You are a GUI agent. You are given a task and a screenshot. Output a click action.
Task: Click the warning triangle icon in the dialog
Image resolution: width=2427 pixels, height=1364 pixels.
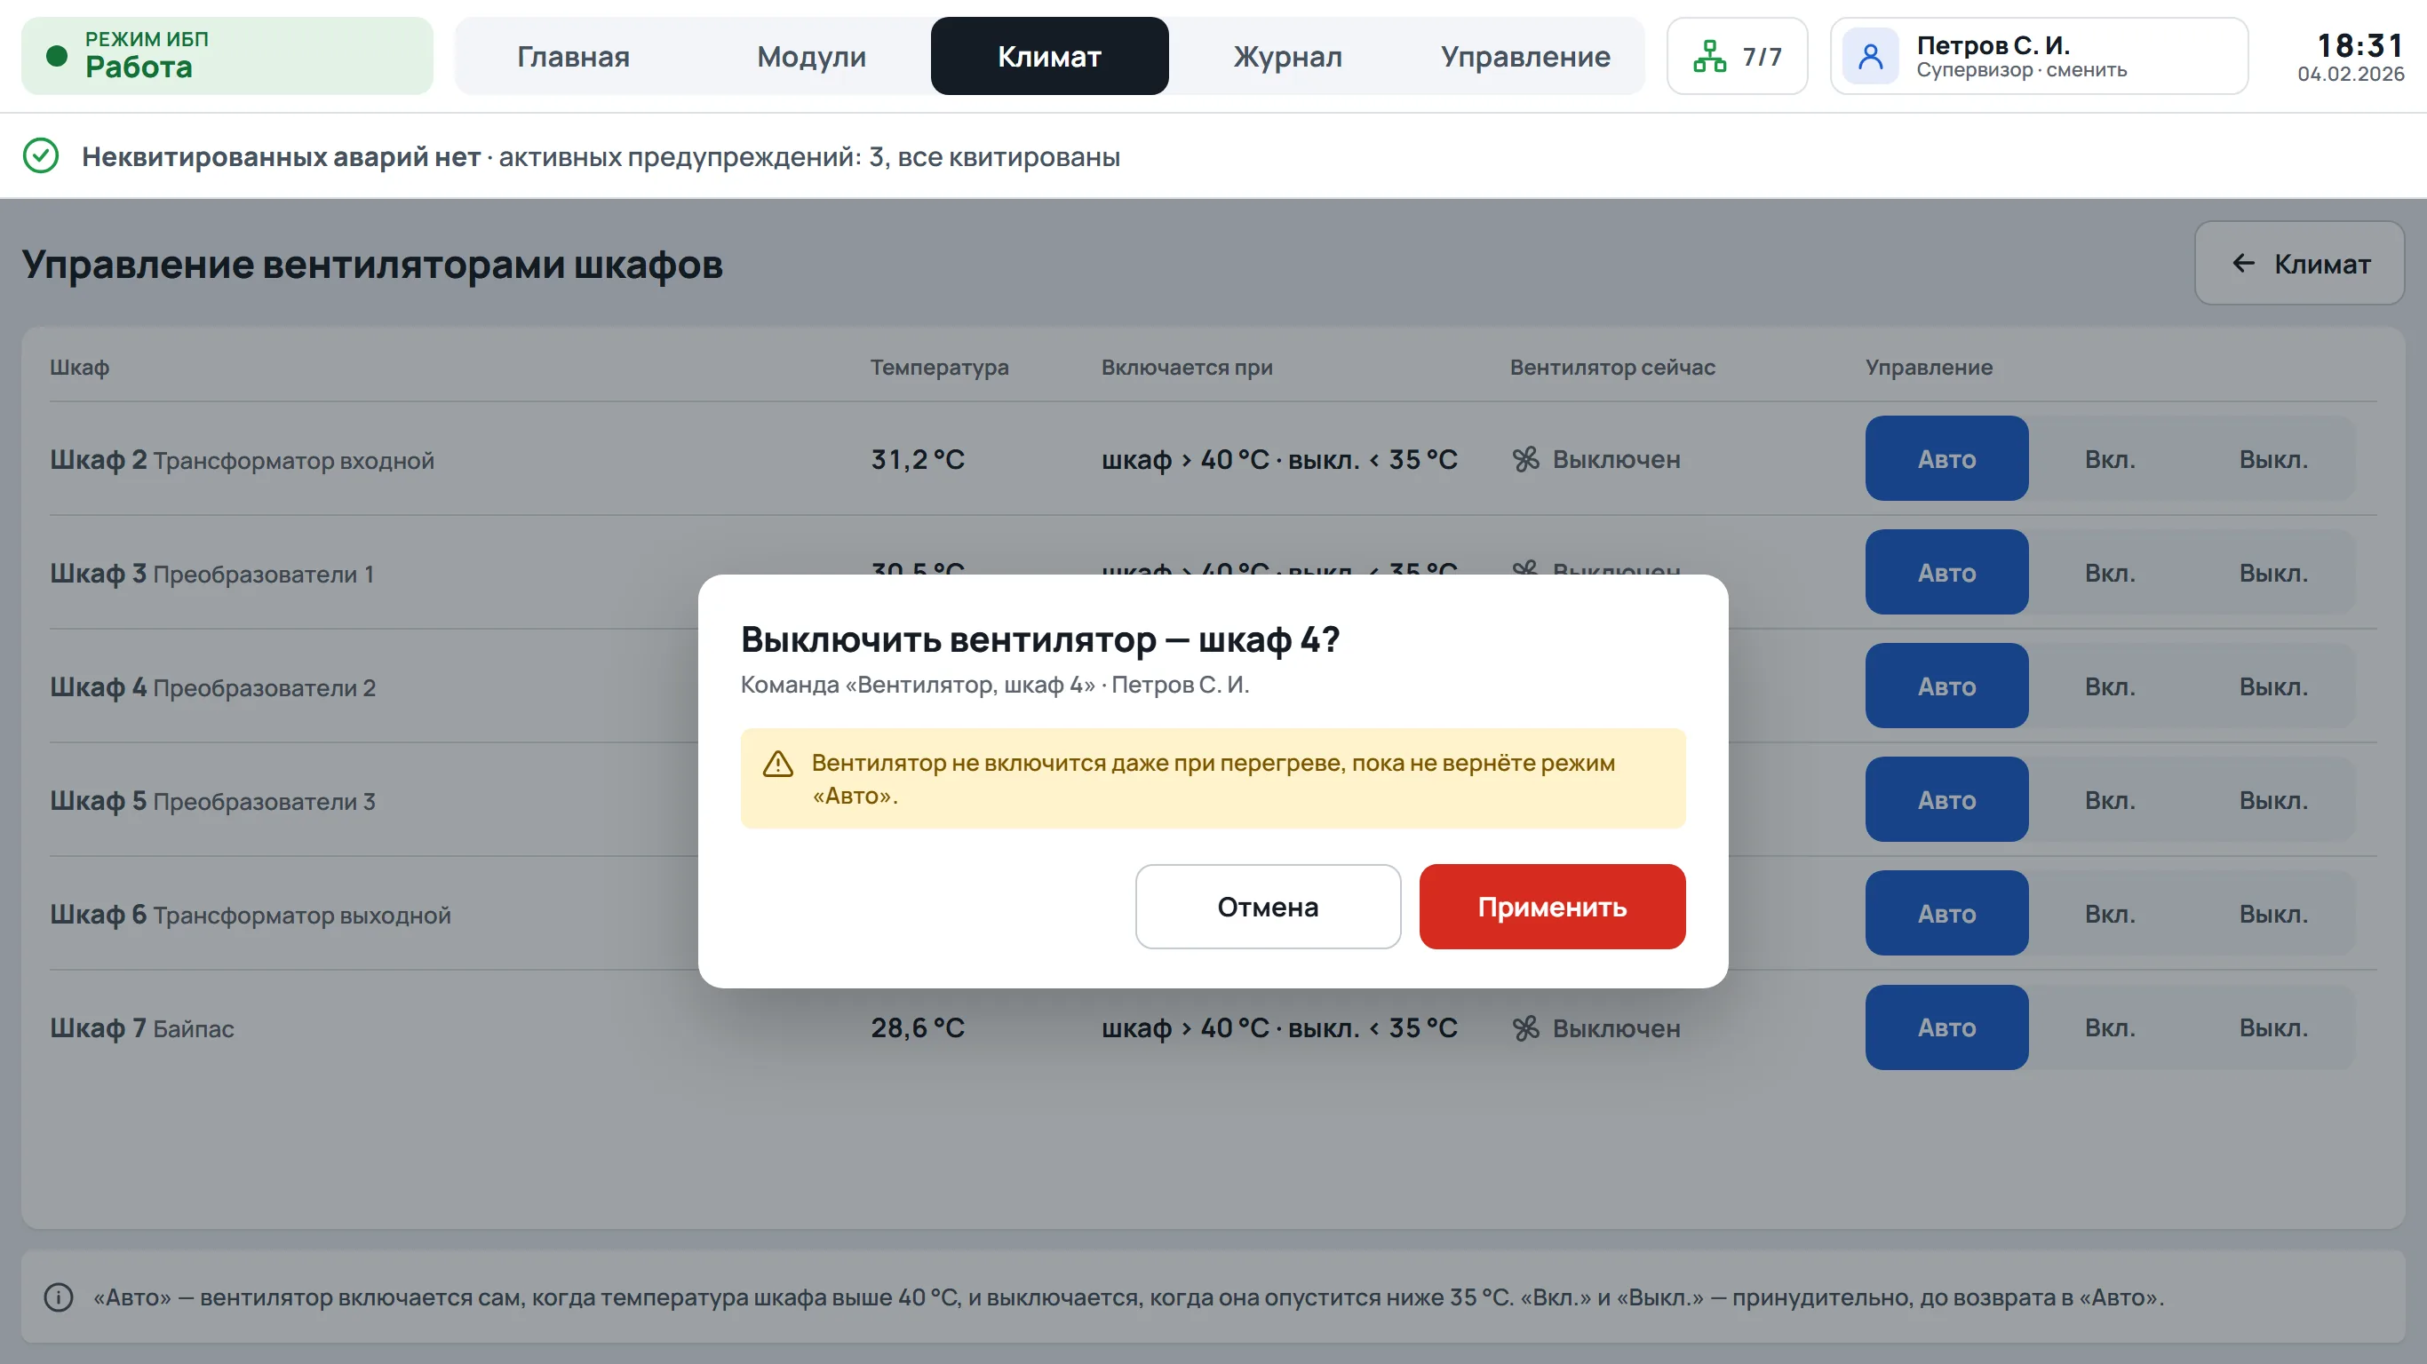[x=777, y=763]
